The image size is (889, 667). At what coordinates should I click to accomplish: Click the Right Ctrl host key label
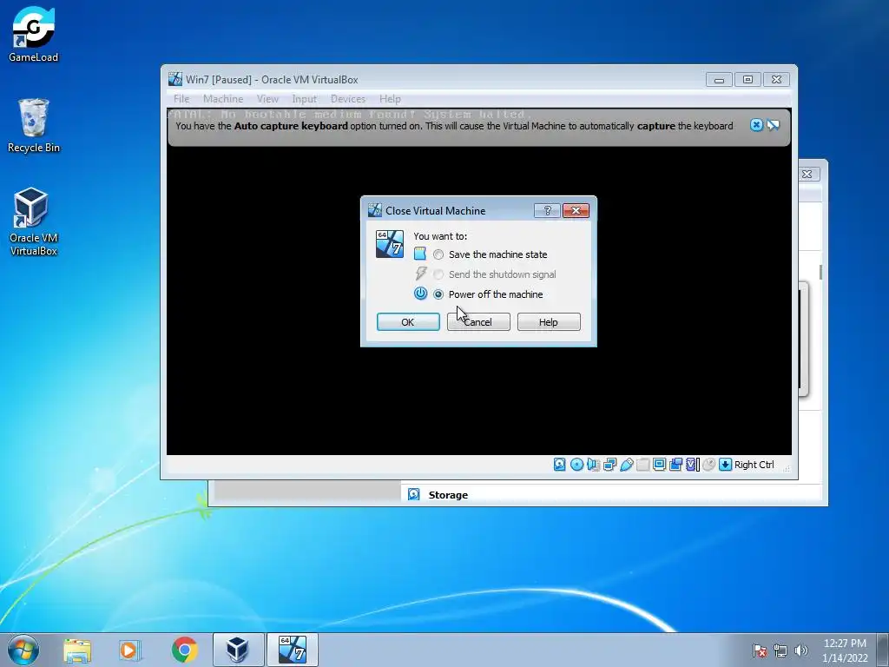pyautogui.click(x=754, y=465)
